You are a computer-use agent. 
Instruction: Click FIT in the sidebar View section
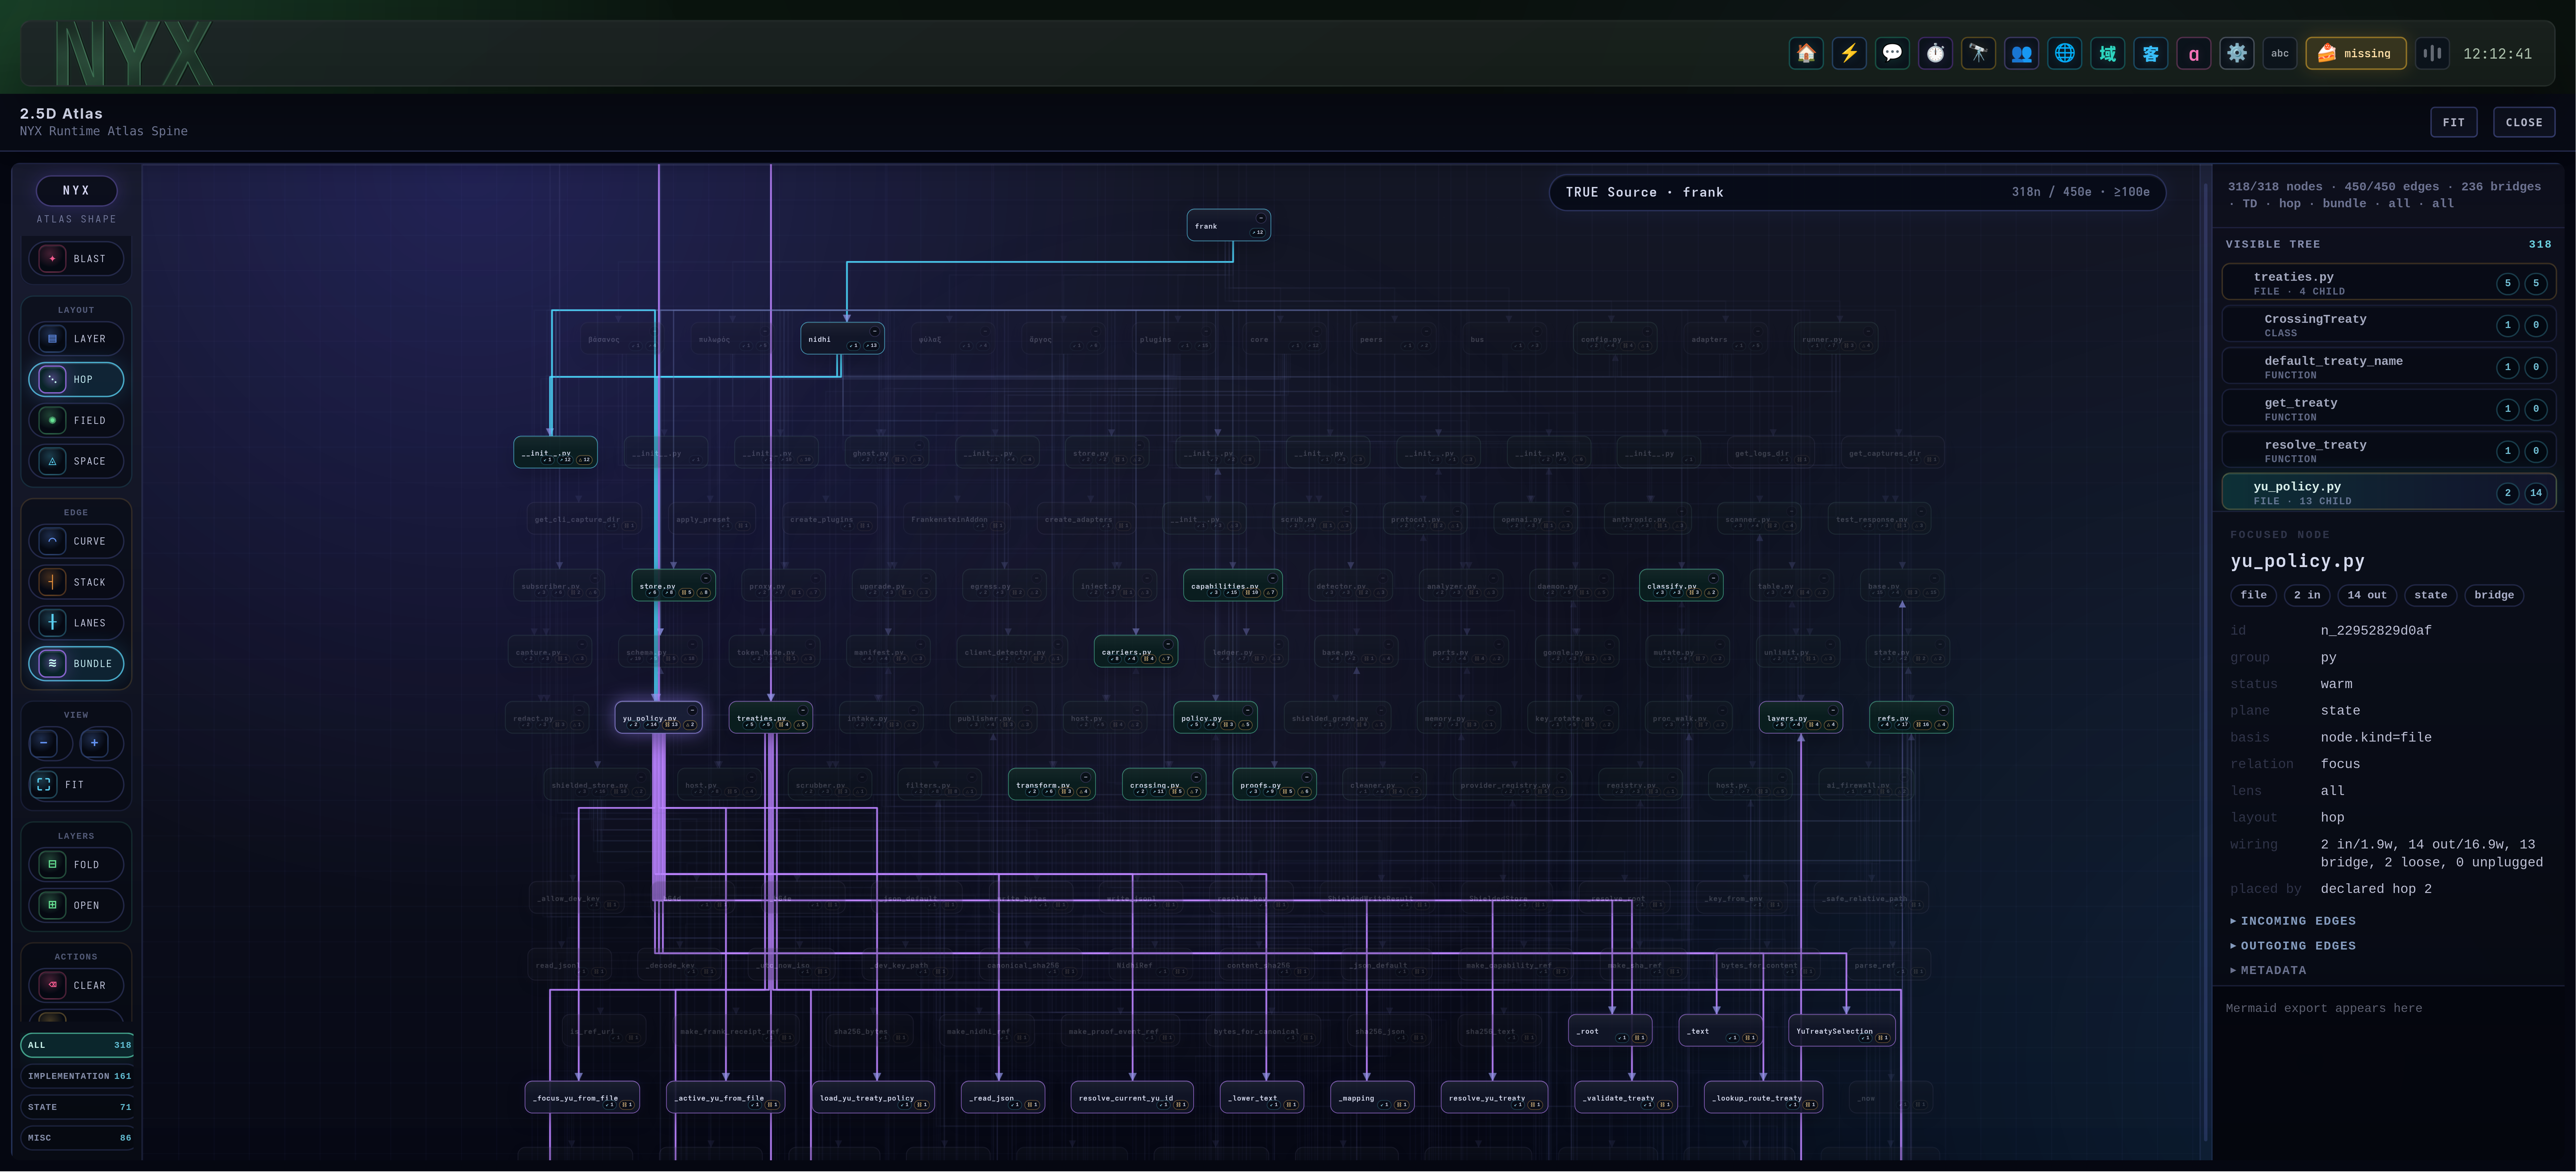76,784
